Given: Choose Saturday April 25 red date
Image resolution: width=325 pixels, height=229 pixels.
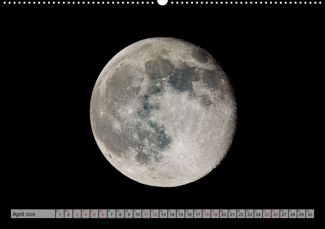Looking at the screenshot, I should click(266, 214).
